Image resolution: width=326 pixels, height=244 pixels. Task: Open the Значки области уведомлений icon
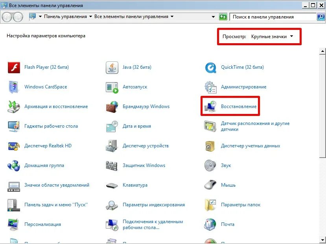[14, 186]
